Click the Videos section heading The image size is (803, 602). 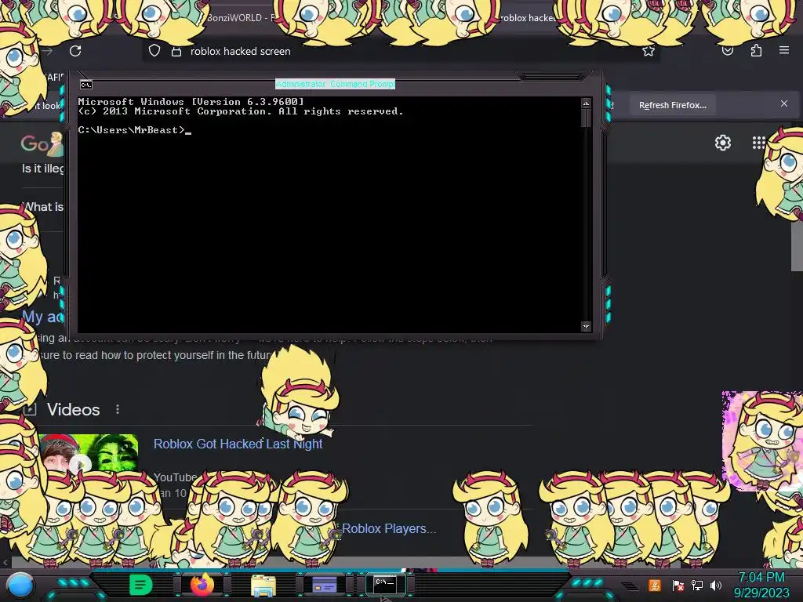[x=73, y=409]
